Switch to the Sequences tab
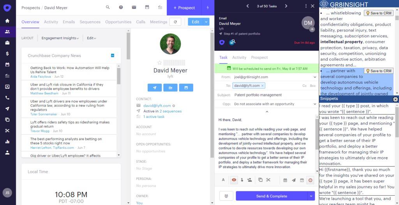The image size is (399, 205). point(90,22)
